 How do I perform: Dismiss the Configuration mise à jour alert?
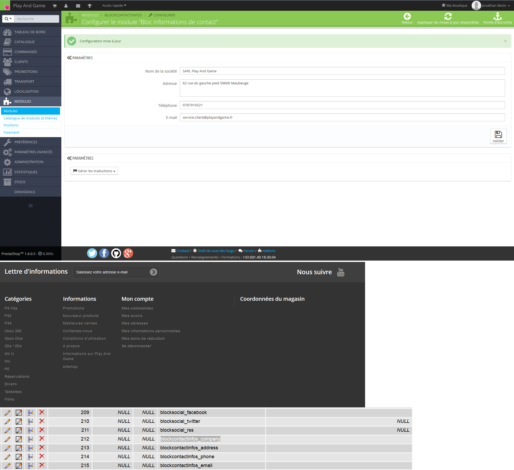(x=505, y=41)
